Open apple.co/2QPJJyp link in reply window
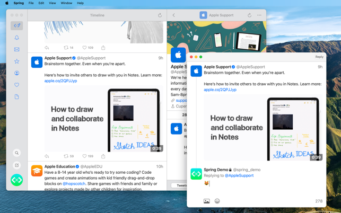Viewport: 341px width, 213px height. tap(220, 90)
